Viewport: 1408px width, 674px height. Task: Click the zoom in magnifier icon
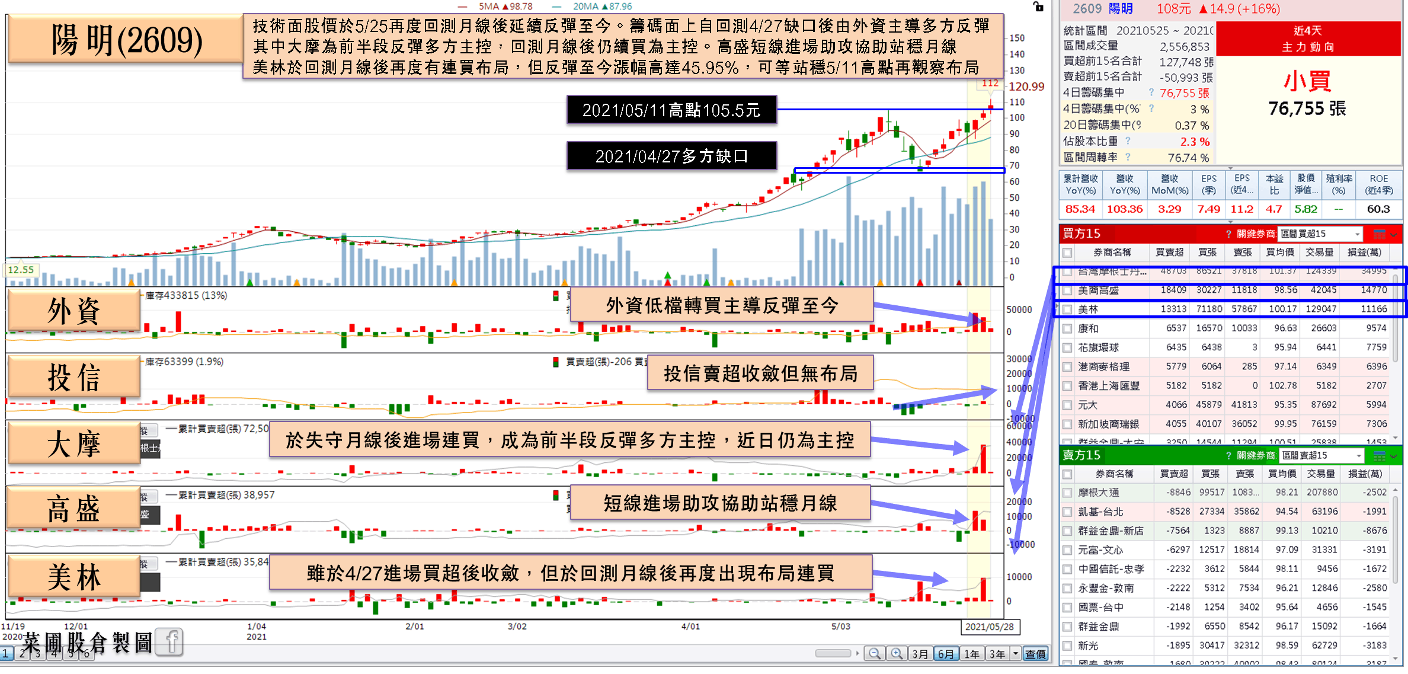[897, 654]
